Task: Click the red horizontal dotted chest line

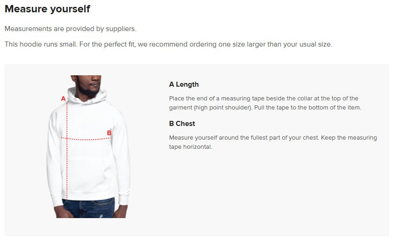Action: (x=86, y=139)
